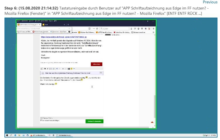Image resolution: width=220 pixels, height=140 pixels.
Task: Switch to the APP Schriftaufzeichnung browser tab
Action: pyautogui.click(x=29, y=25)
